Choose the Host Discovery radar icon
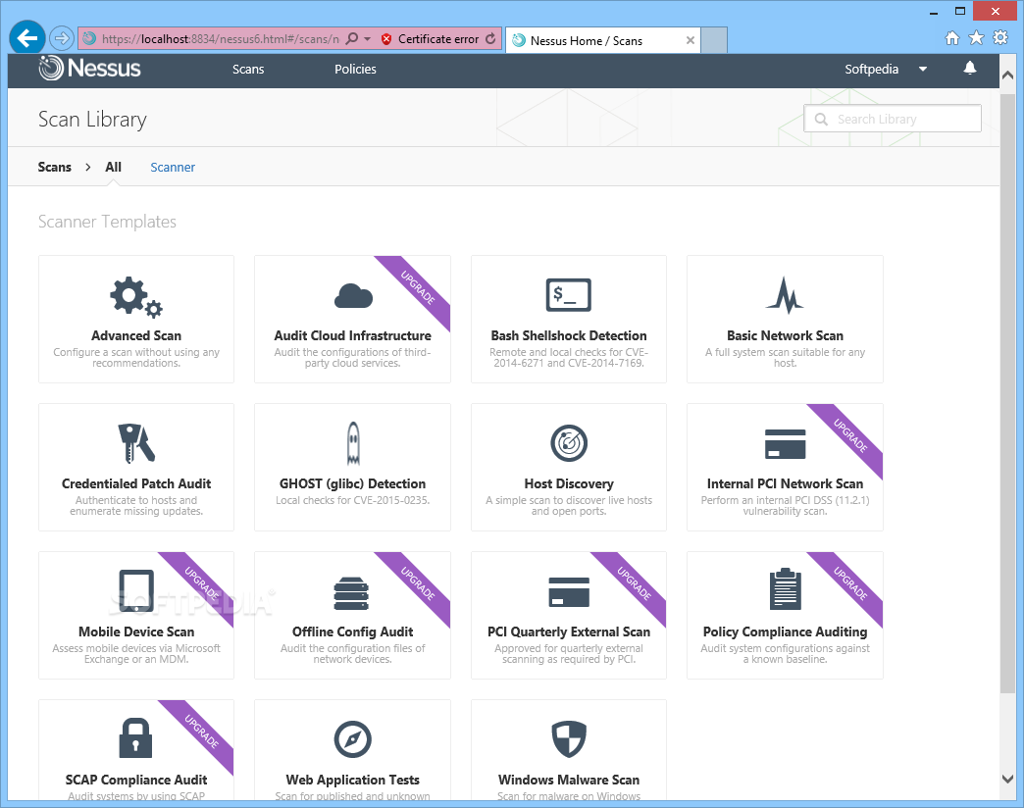Viewport: 1024px width, 808px height. point(569,443)
